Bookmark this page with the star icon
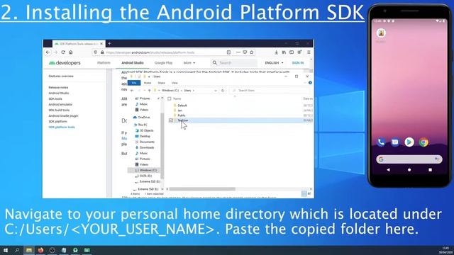Viewport: 454px width, 255px height. 252,52
